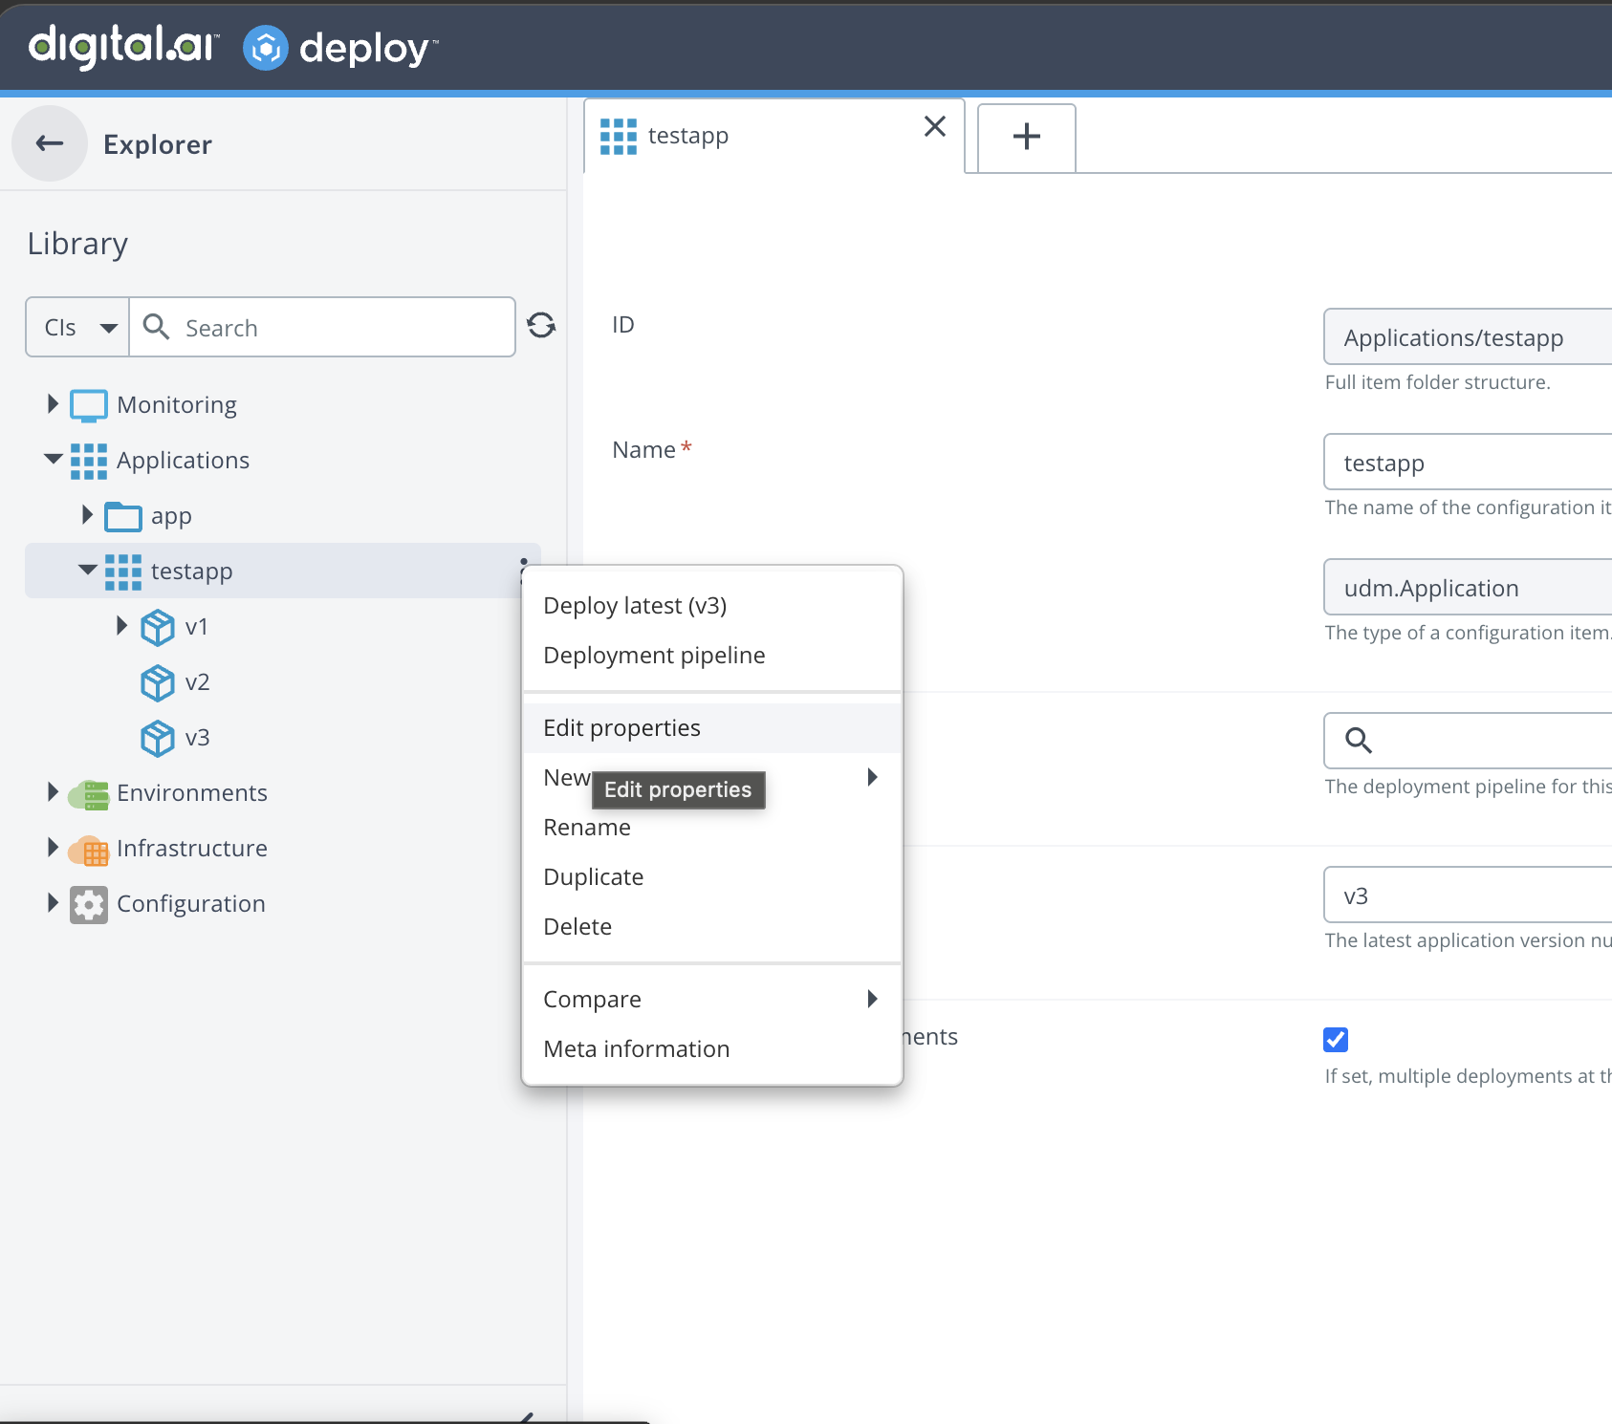Open the New submenu arrow
Image resolution: width=1612 pixels, height=1424 pixels.
tap(872, 778)
